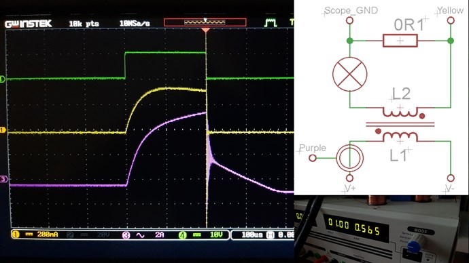The width and height of the screenshot is (469, 263).
Task: Click the GW Instek logo
Action: [29, 24]
